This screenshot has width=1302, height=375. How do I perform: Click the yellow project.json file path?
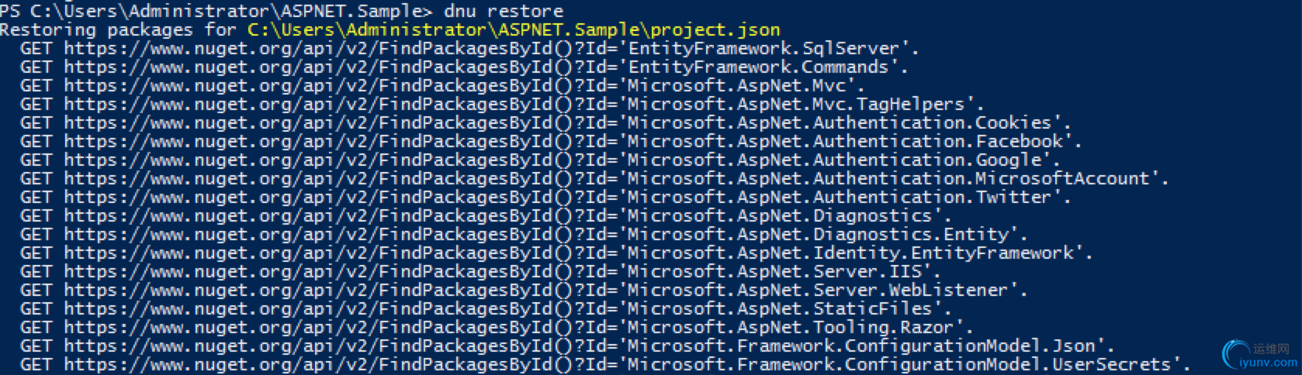[x=514, y=29]
